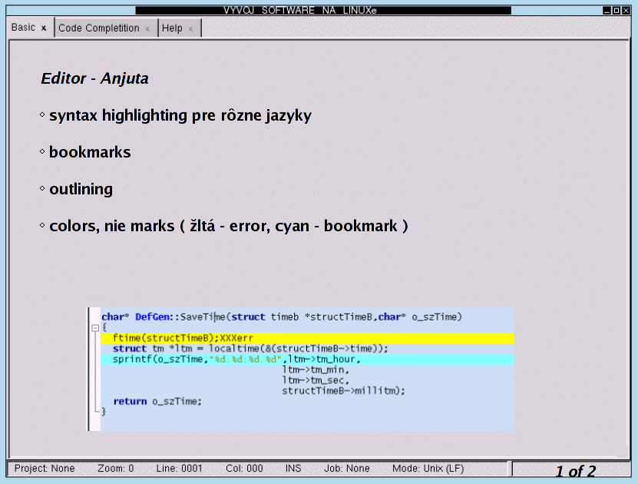Screen dimensions: 638x484
Task: Click the '1 of 2' page indicator
Action: [x=575, y=472]
